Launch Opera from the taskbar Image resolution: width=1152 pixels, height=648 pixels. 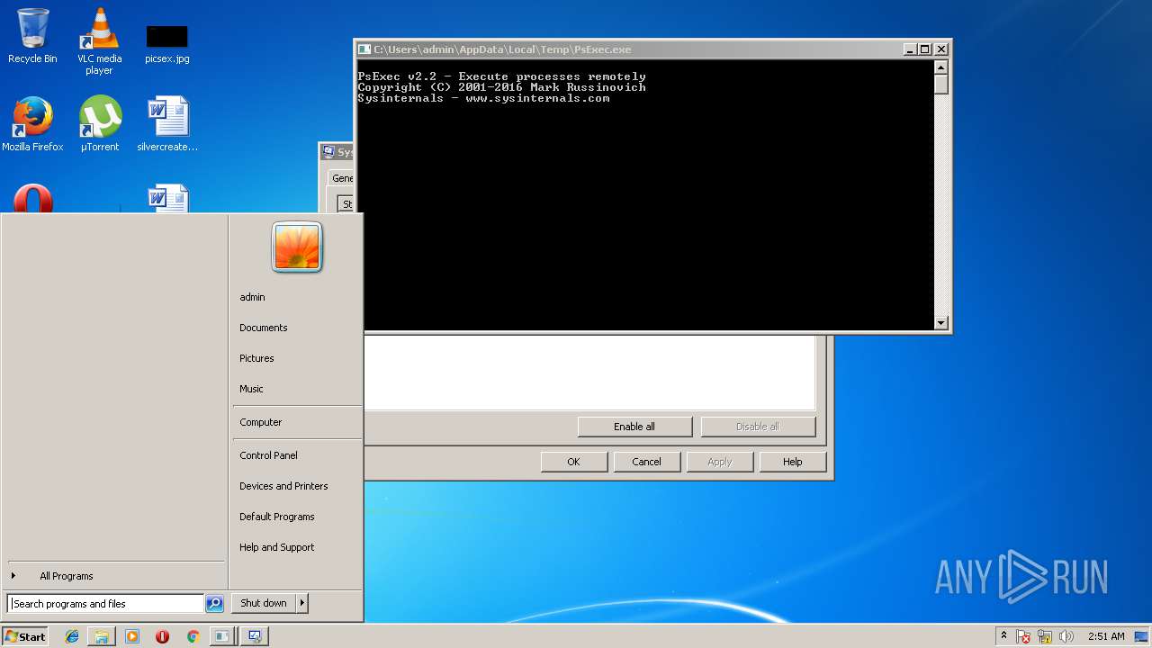tap(162, 636)
